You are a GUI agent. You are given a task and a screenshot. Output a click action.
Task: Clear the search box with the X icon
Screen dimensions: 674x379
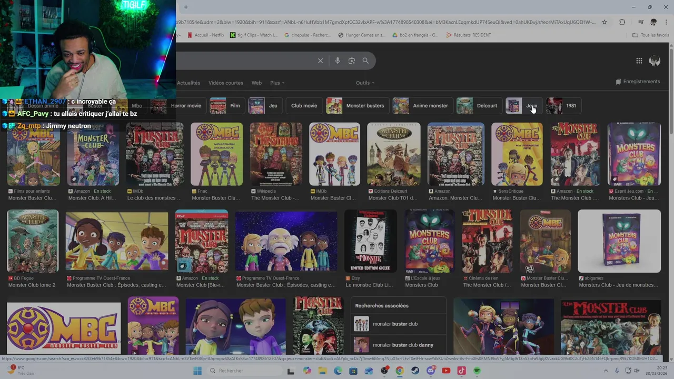tap(320, 61)
